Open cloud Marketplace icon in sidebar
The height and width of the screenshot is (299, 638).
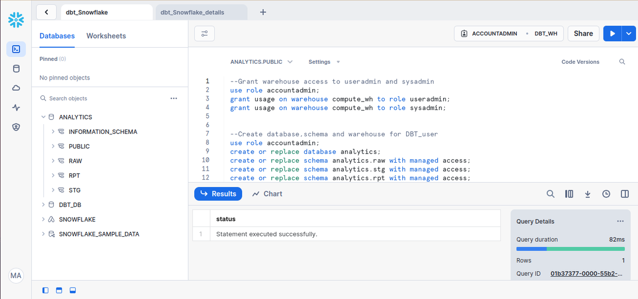tap(16, 88)
